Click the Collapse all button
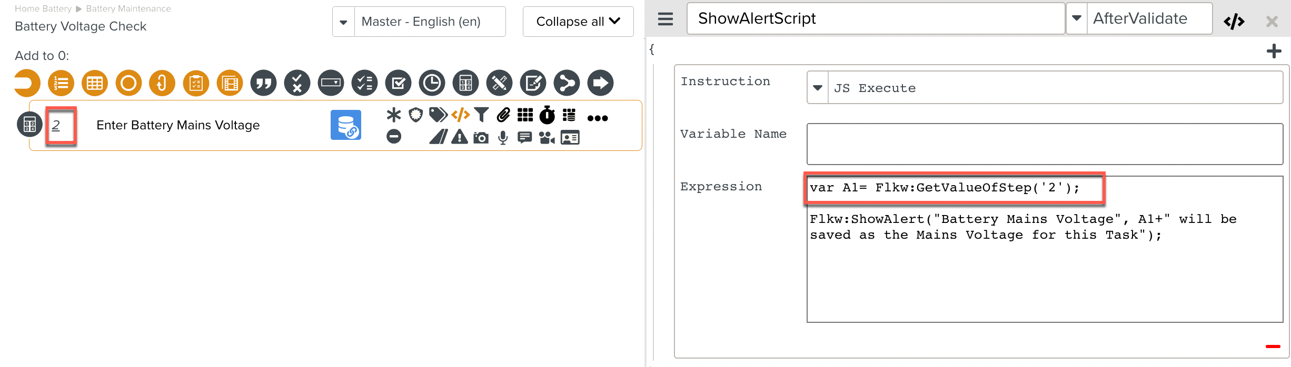 click(578, 22)
